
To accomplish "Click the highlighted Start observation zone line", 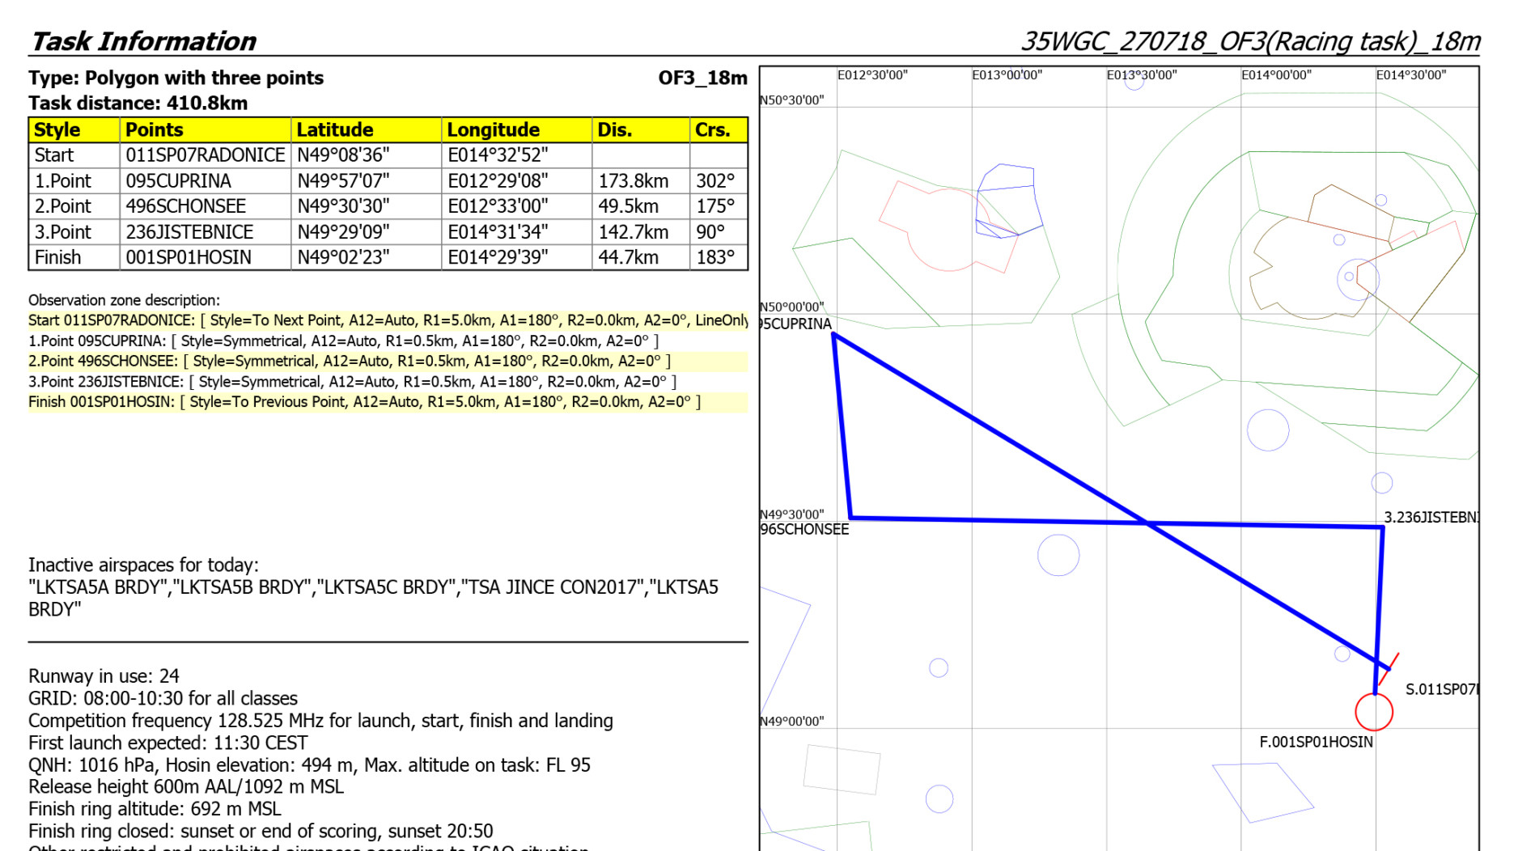I will 387,320.
